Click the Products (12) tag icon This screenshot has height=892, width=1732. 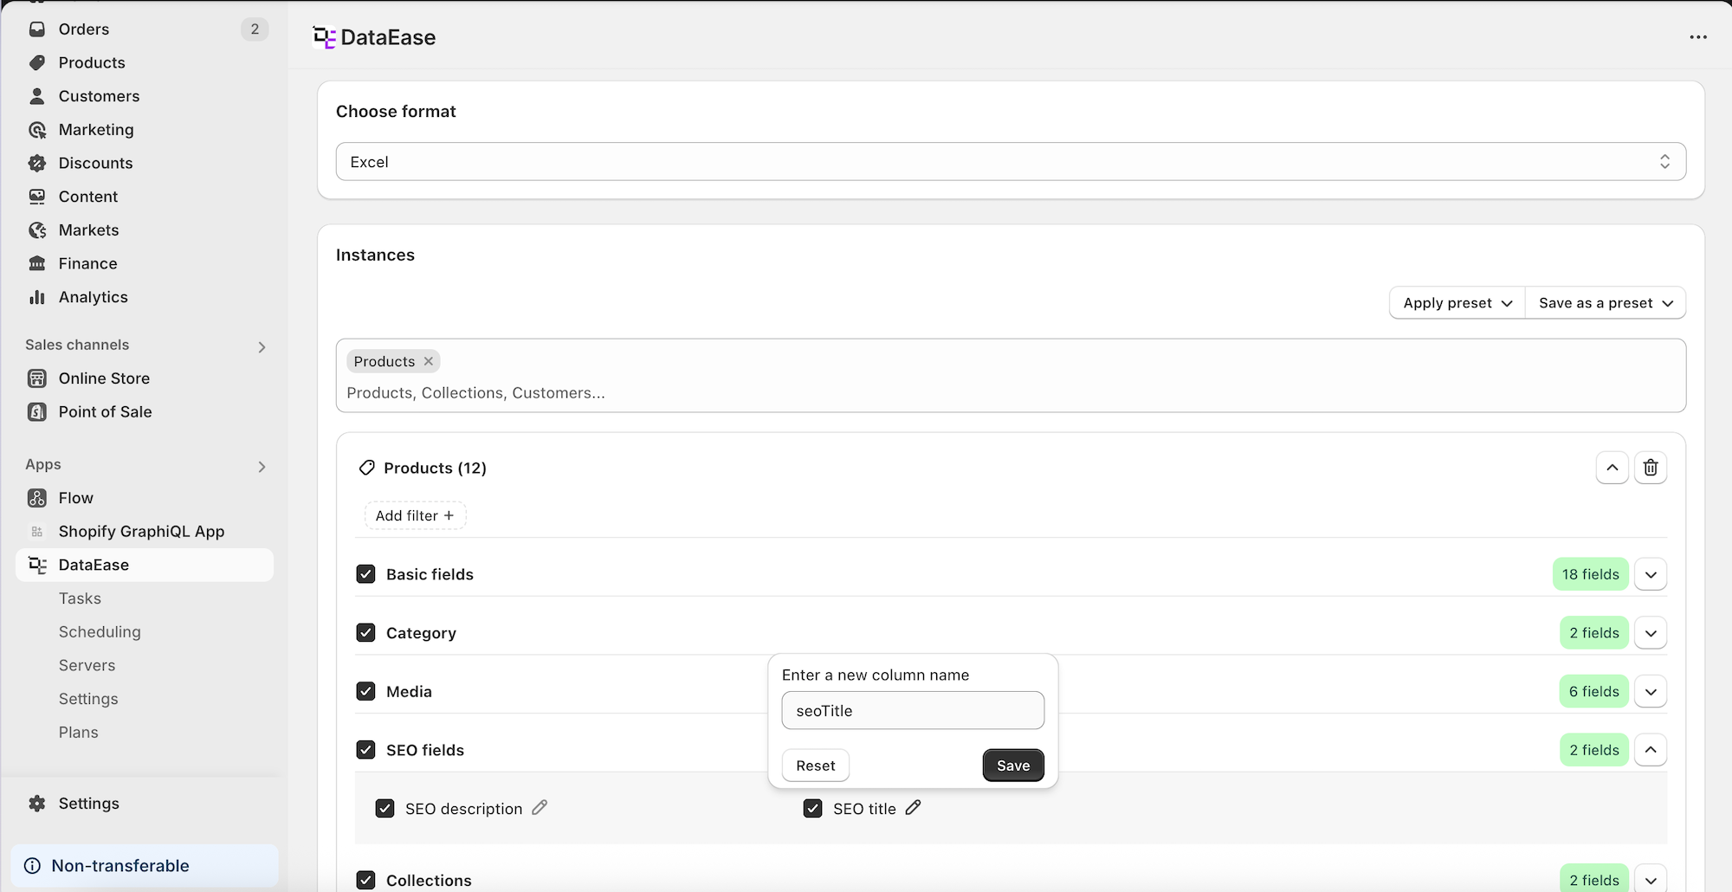pos(366,468)
